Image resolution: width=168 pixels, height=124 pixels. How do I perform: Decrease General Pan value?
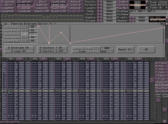pyautogui.click(x=95, y=48)
